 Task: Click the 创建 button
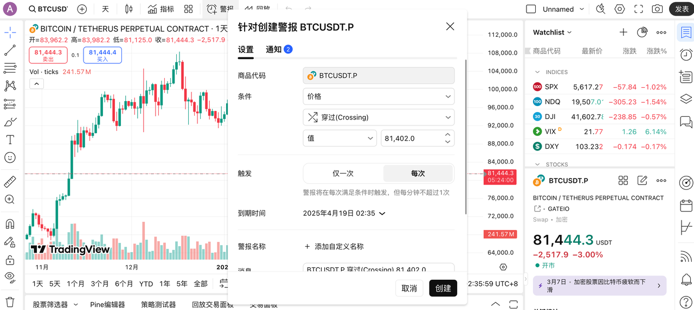coord(443,288)
